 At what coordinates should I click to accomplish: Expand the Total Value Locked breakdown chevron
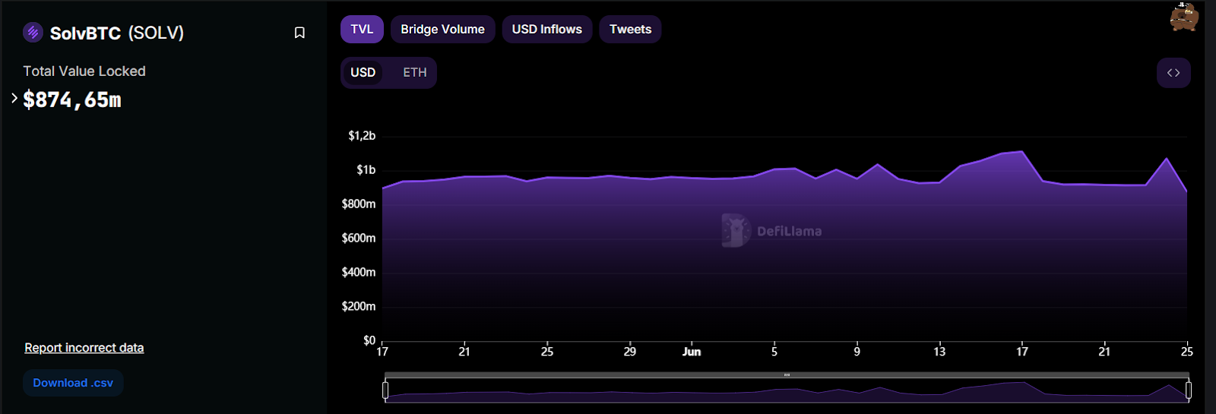[x=14, y=98]
